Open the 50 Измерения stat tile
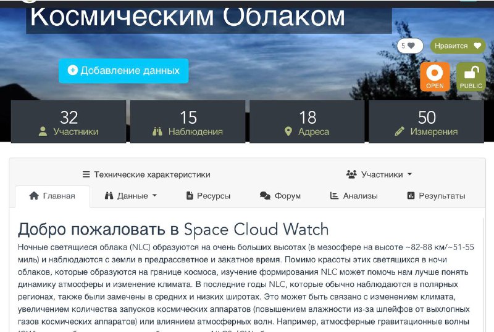 tap(426, 122)
